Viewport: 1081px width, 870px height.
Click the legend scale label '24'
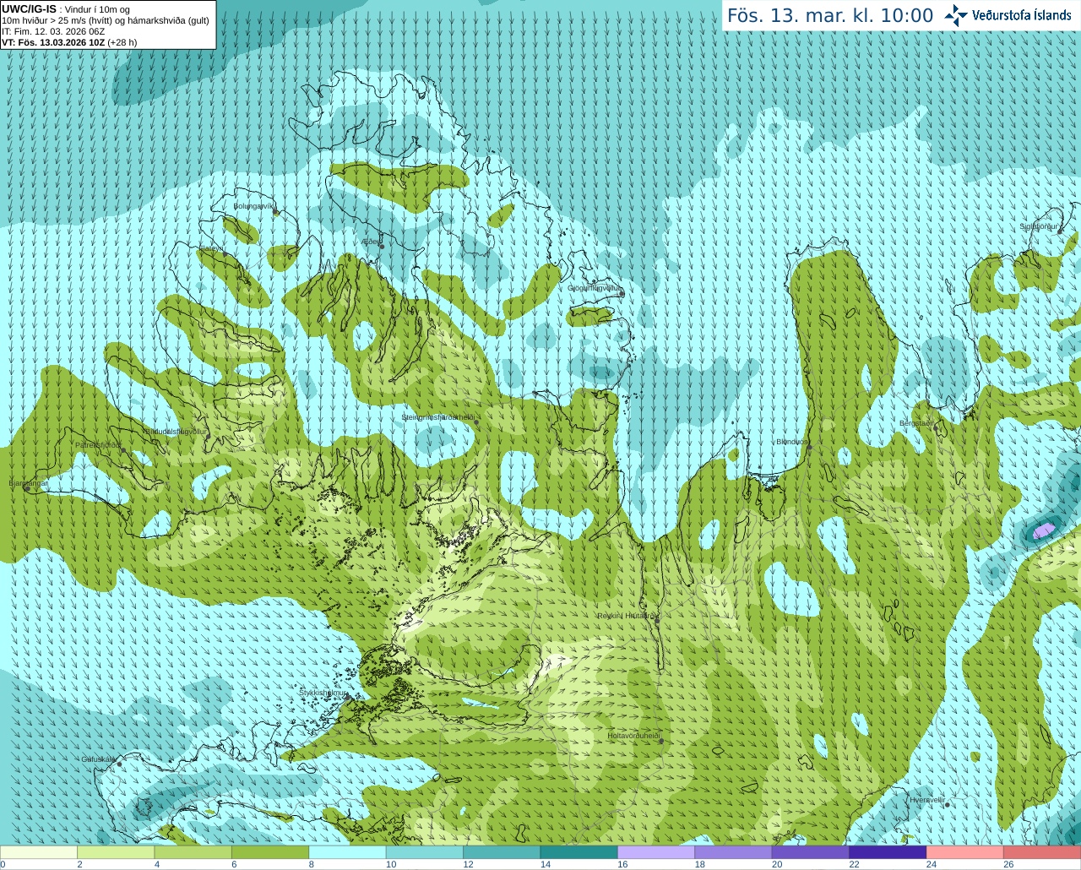(931, 864)
